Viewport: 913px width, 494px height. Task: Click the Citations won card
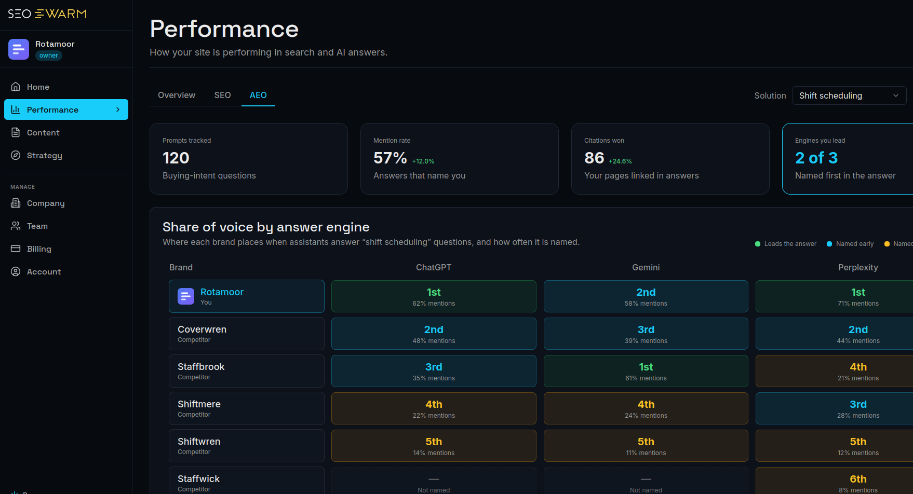(x=670, y=159)
